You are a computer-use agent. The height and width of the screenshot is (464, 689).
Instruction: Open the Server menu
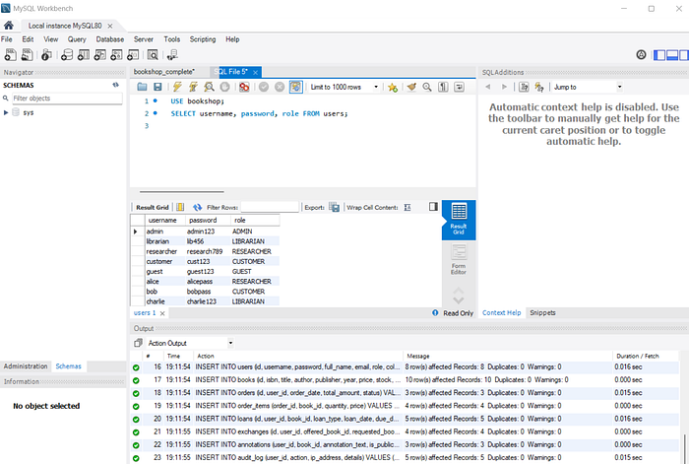[x=144, y=39]
